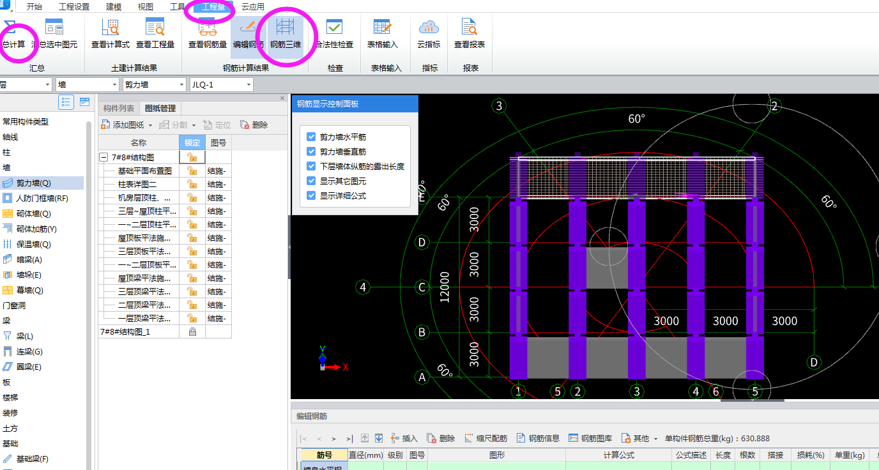Move rebar row down arrow icon
Viewport: 879px width, 470px height.
pyautogui.click(x=379, y=439)
